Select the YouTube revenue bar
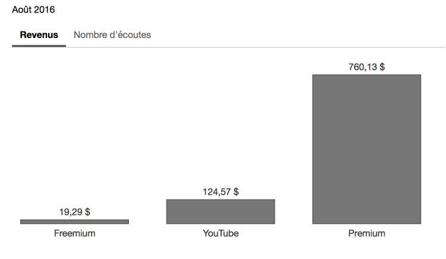 pos(220,211)
